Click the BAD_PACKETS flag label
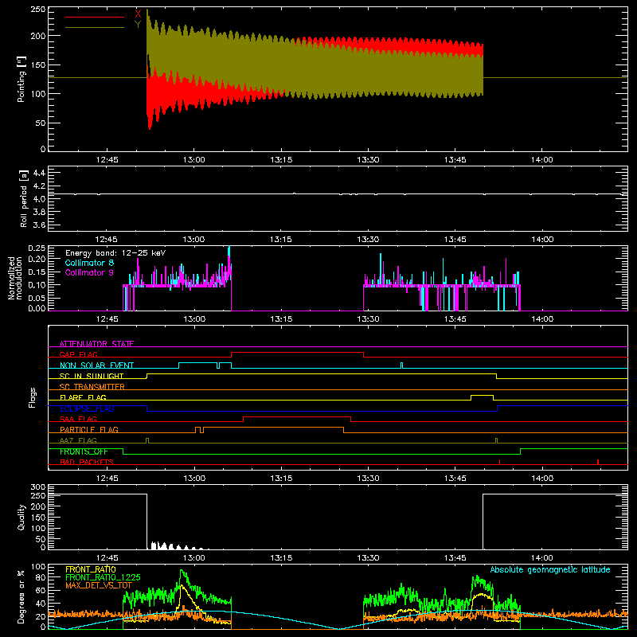 87,462
